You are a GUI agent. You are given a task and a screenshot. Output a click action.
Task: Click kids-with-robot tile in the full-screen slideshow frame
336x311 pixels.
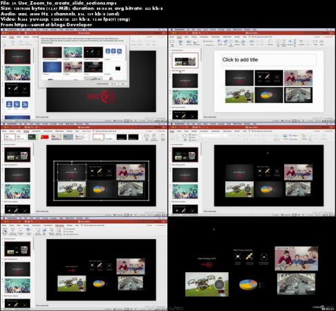click(x=297, y=258)
